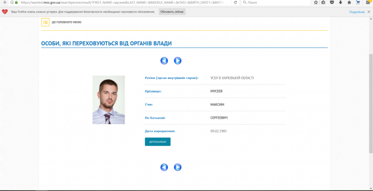This screenshot has width=373, height=191.
Task: Bookmark this page with the star icon
Action: point(316,3)
